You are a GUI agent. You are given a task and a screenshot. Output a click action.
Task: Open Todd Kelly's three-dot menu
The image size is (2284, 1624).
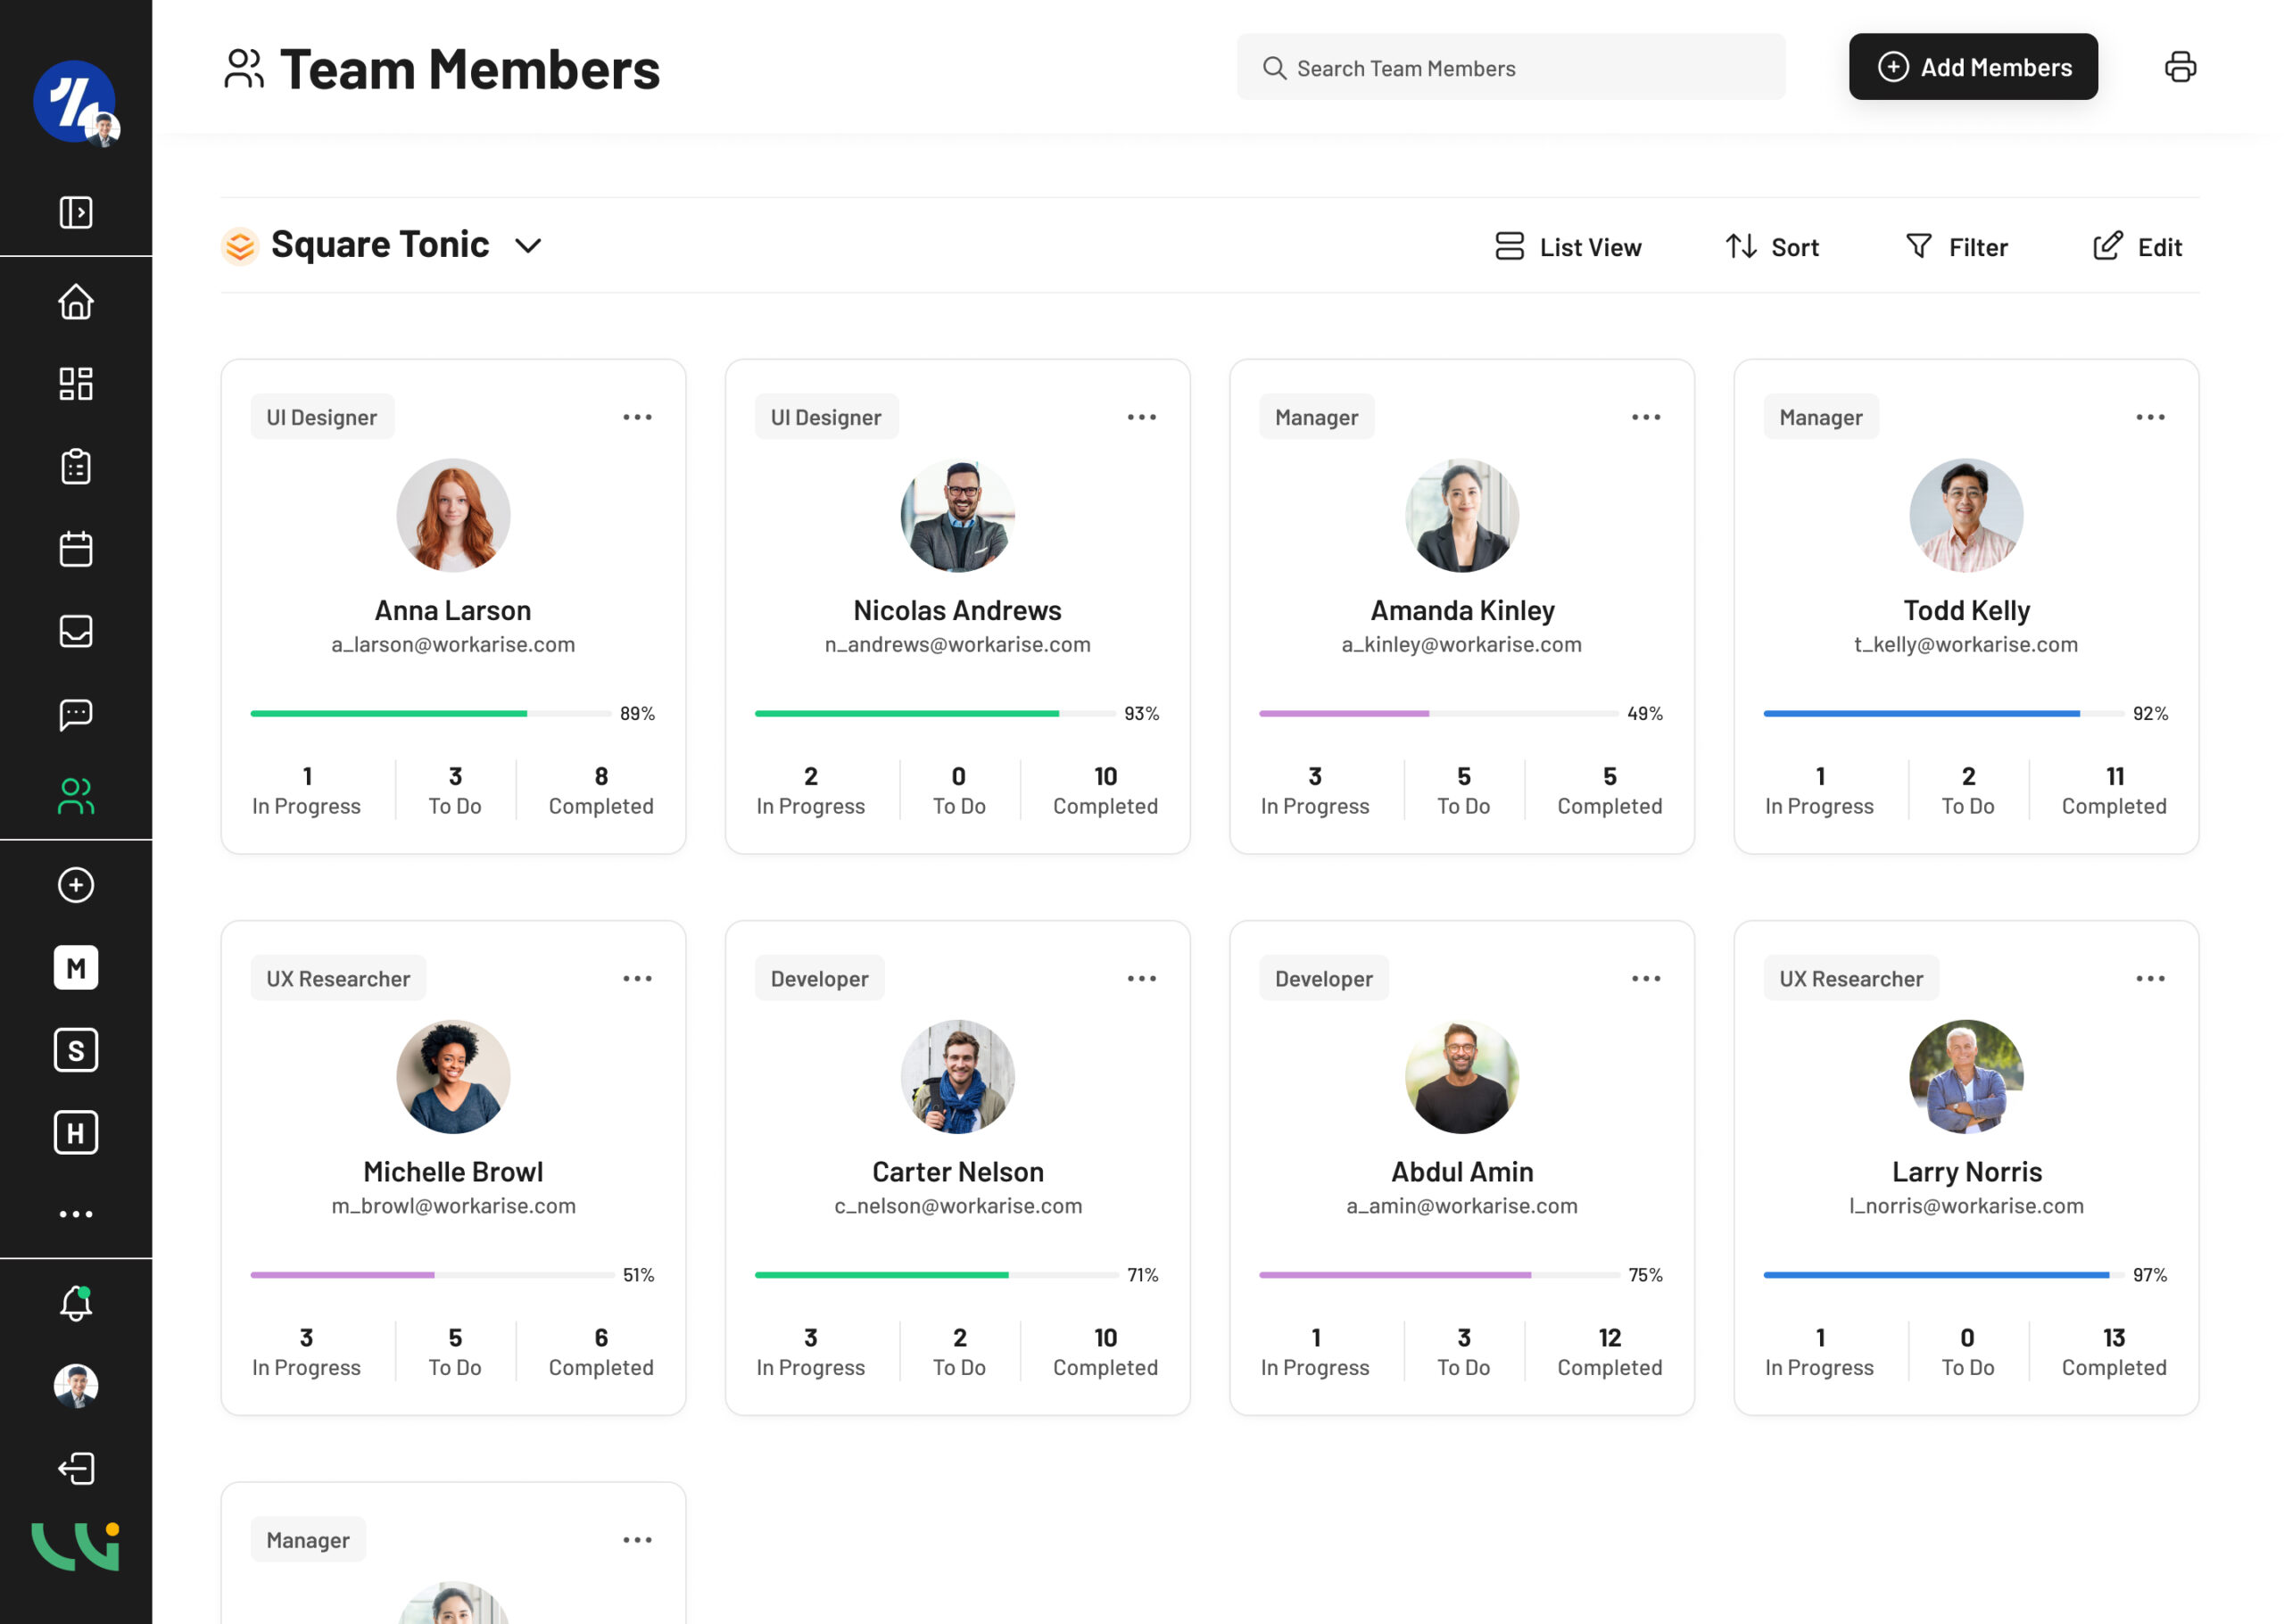tap(2149, 417)
